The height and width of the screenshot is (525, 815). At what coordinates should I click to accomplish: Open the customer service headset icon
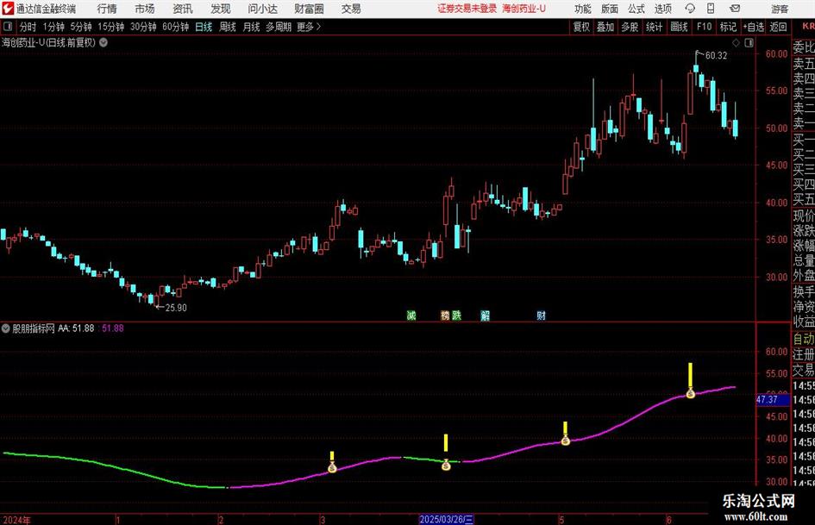click(x=690, y=9)
